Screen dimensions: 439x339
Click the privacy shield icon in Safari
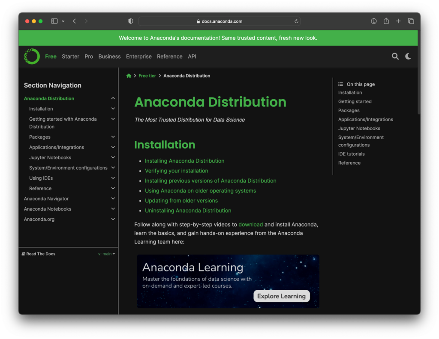[130, 21]
